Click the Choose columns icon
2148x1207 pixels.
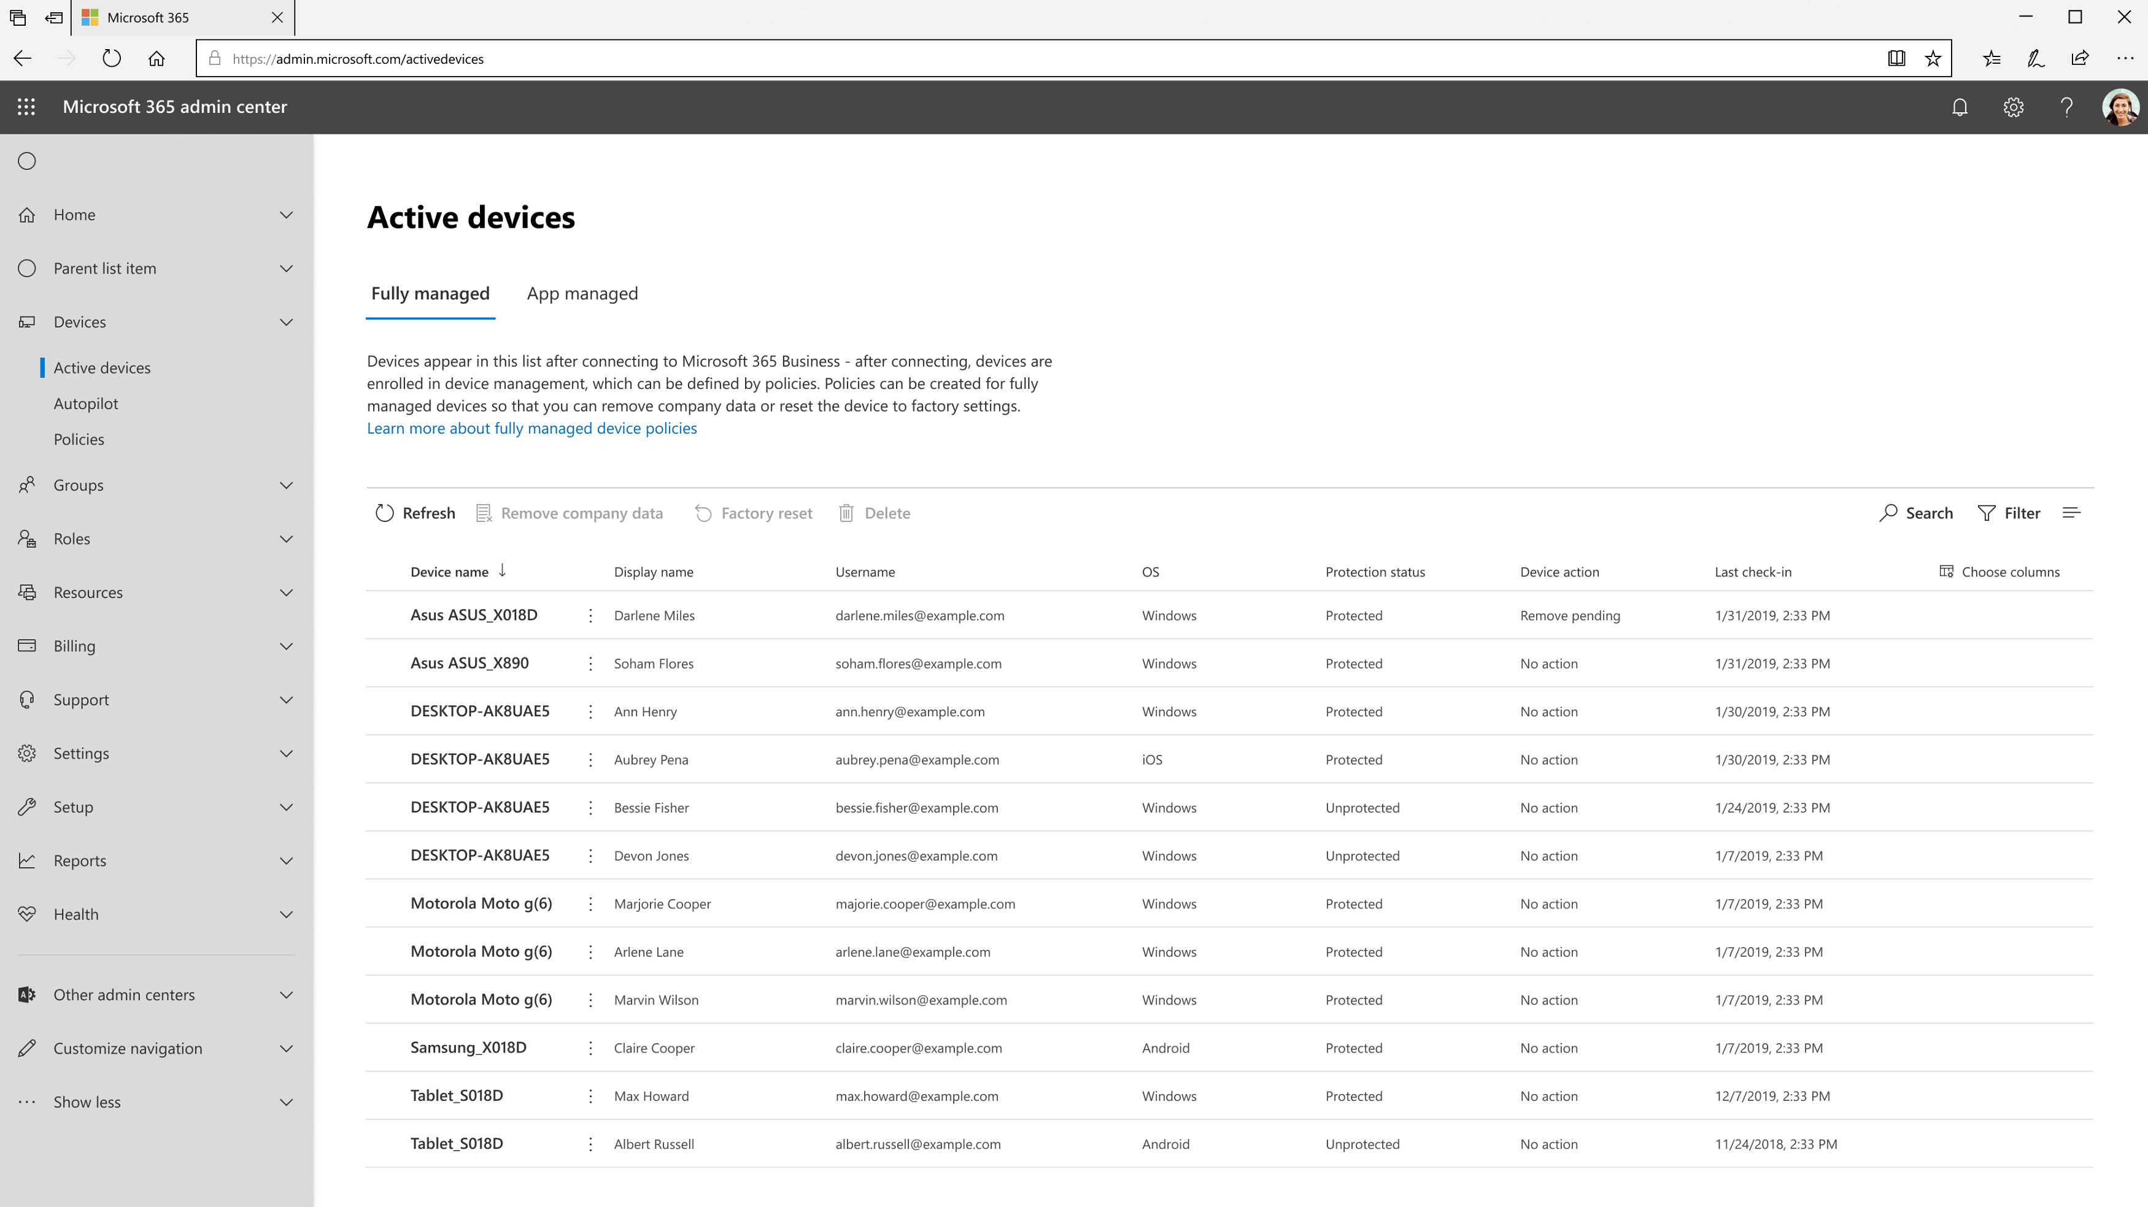click(1946, 572)
